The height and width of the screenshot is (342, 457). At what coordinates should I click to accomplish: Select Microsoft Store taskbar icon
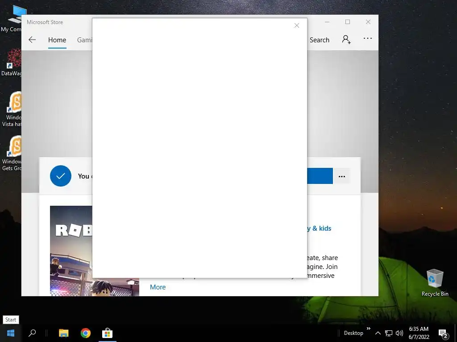107,333
